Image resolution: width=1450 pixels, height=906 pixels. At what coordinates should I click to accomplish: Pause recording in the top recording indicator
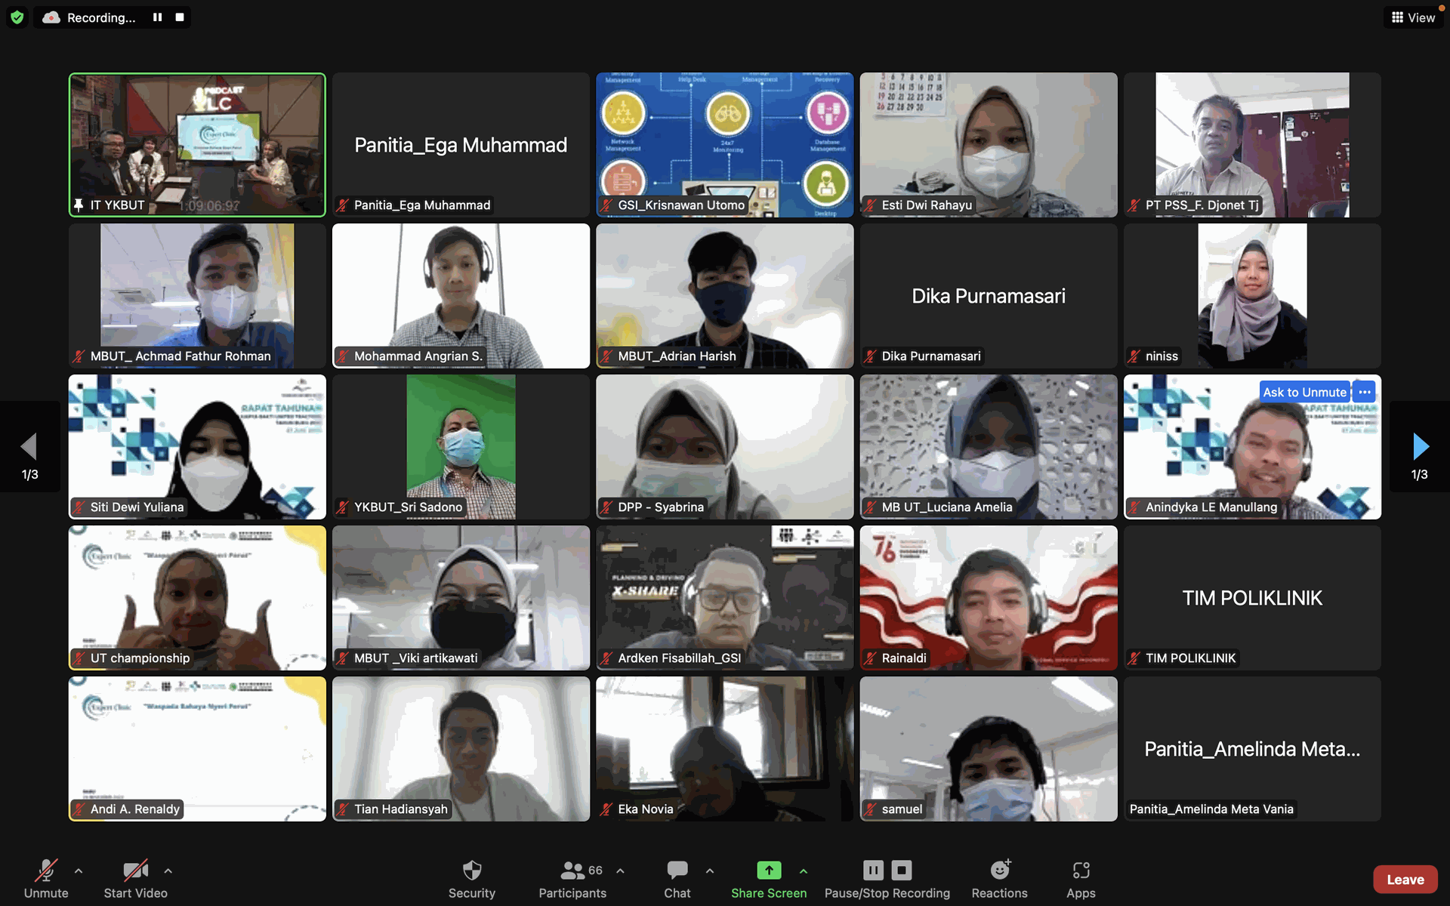click(157, 17)
